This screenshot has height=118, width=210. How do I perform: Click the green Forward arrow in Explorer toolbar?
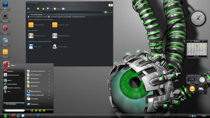pyautogui.click(x=38, y=9)
